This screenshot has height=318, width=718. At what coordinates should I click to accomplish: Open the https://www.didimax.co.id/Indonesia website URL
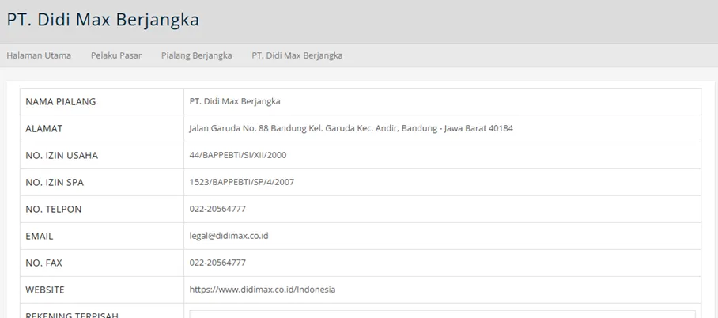point(263,290)
